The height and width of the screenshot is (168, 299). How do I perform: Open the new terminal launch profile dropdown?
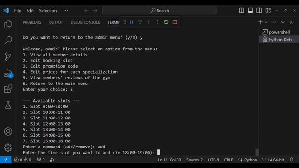266,22
